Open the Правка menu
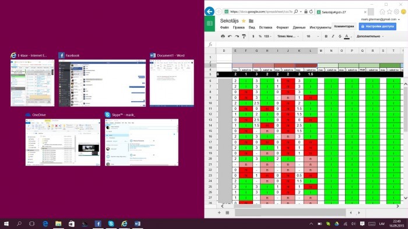Viewport: 408px width, 229px height. point(238,27)
